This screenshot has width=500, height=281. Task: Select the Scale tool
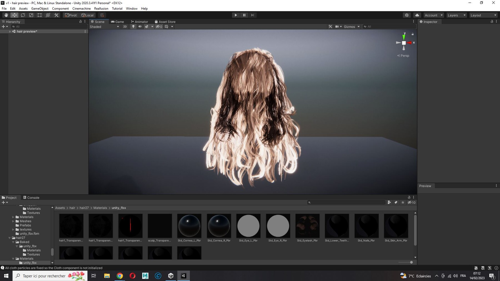pyautogui.click(x=31, y=15)
